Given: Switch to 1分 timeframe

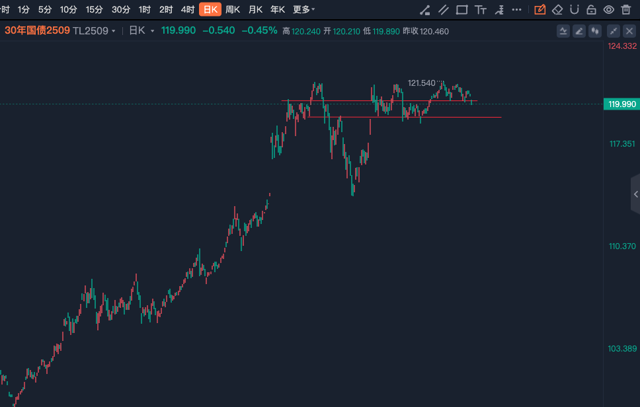Looking at the screenshot, I should tap(24, 9).
